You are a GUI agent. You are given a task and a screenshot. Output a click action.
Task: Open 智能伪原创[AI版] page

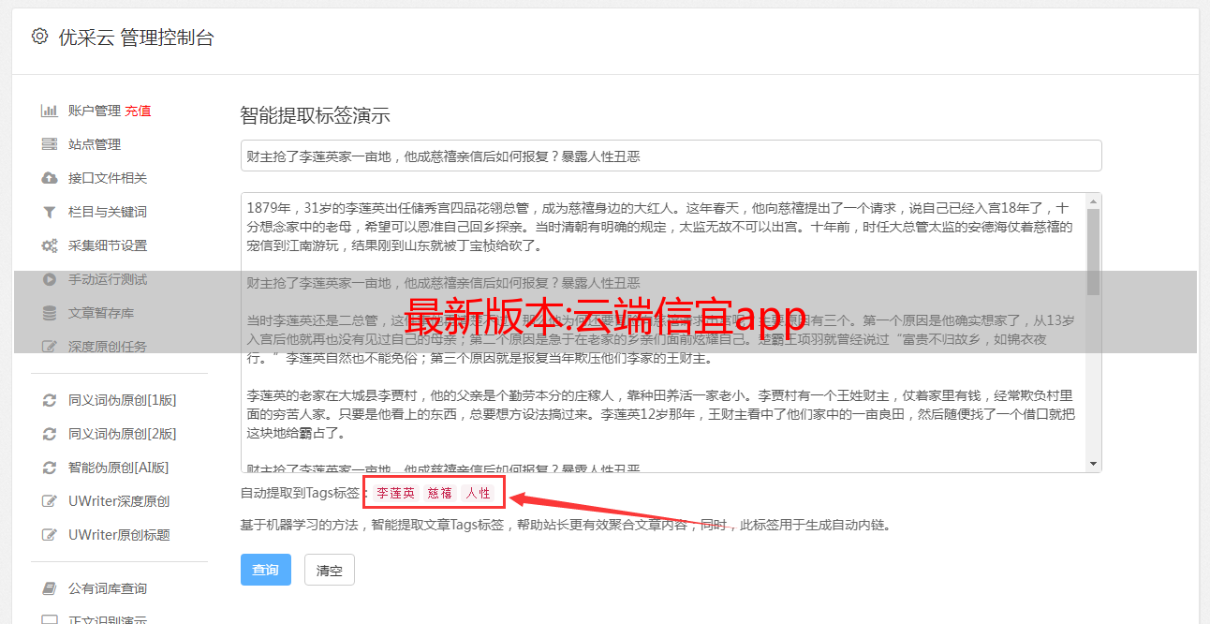[119, 468]
